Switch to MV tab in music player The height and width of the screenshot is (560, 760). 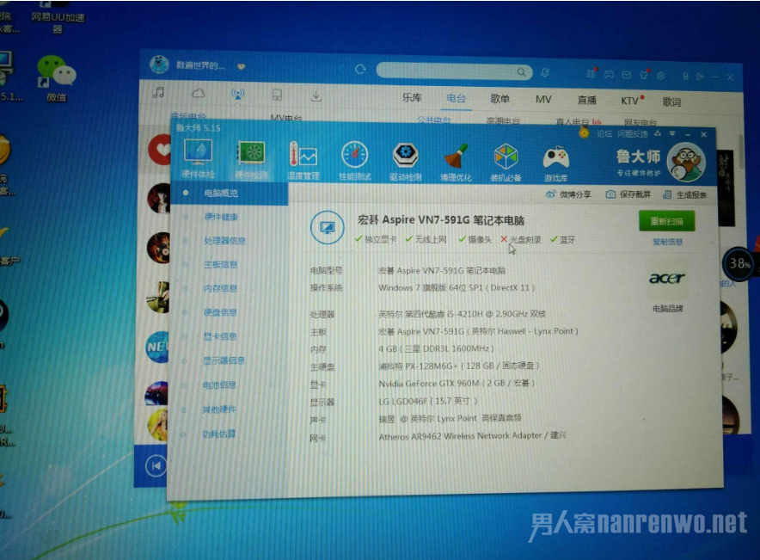(543, 100)
